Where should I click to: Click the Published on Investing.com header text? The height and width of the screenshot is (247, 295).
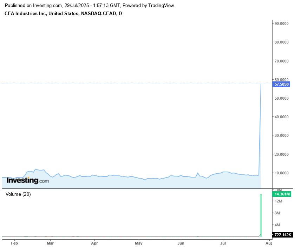coord(90,6)
